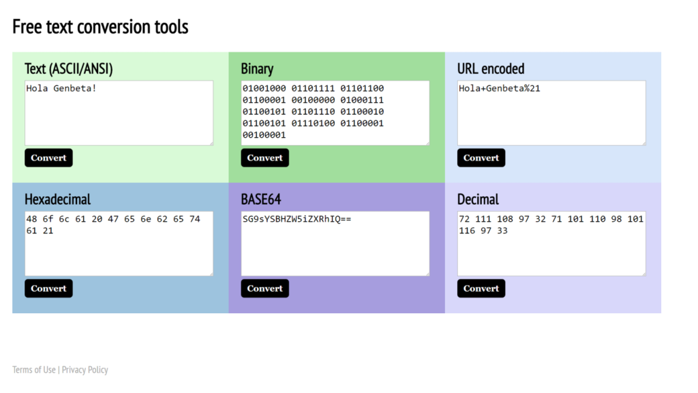The image size is (698, 393).
Task: Focus the Decimal textarea
Action: (551, 244)
